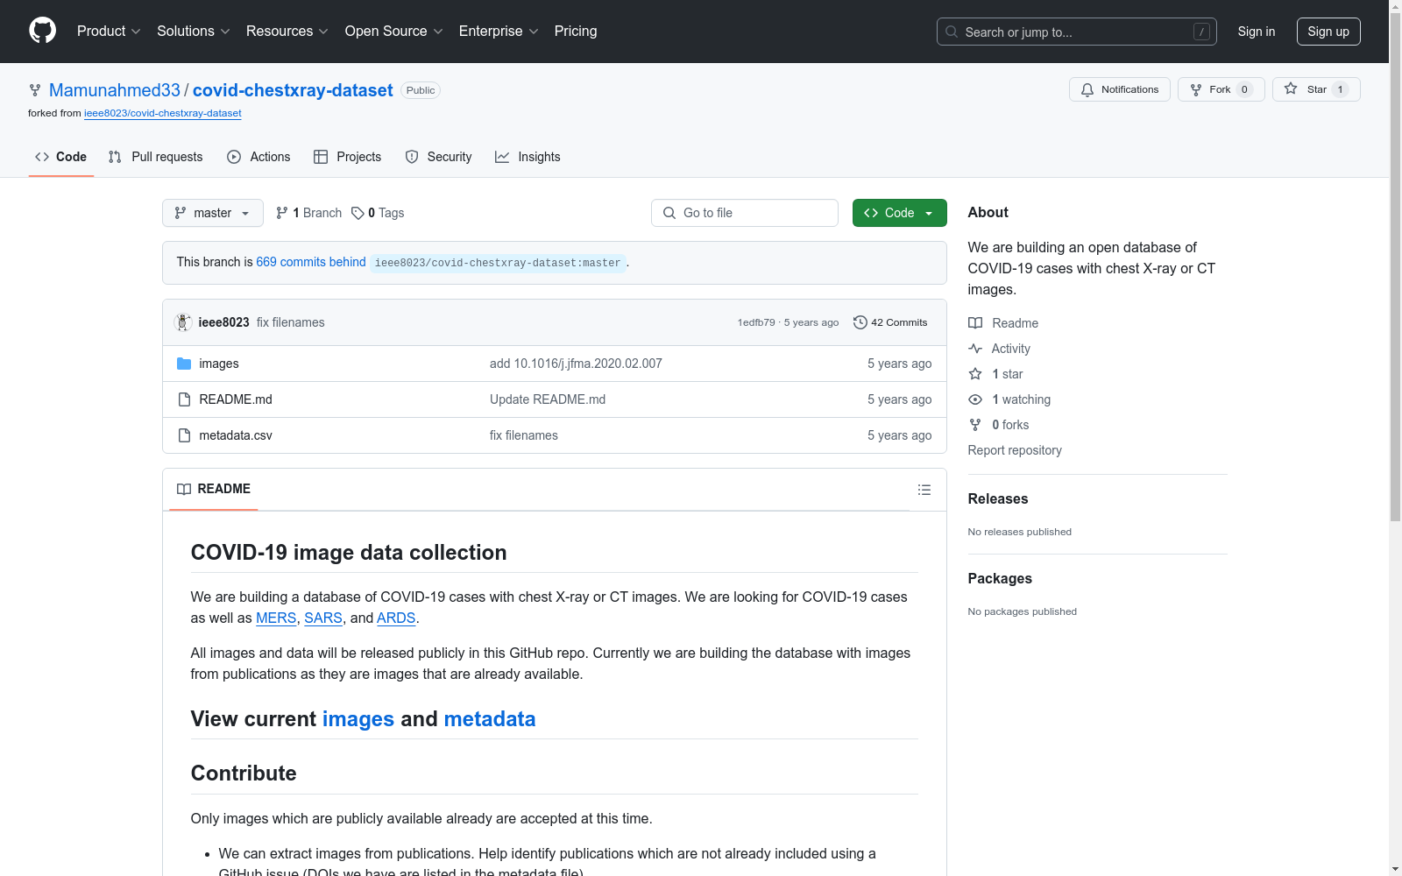Viewport: 1402px width, 876px height.
Task: Click the book icon beside Readme
Action: coord(975,323)
